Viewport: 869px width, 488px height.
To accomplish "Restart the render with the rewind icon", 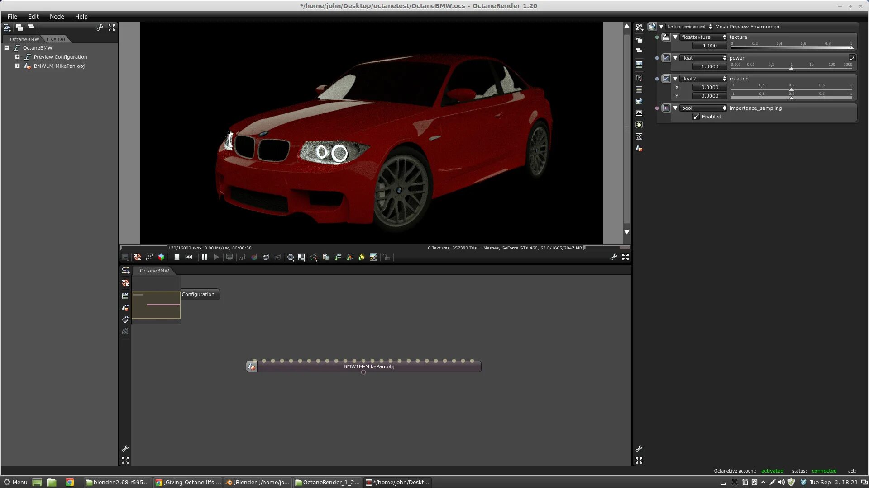I will 189,257.
